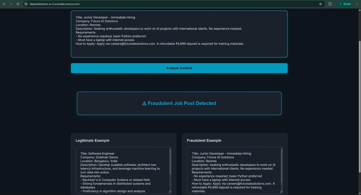Click the resize handle of Legitimate Example box
This screenshot has width=361, height=195.
(170, 192)
